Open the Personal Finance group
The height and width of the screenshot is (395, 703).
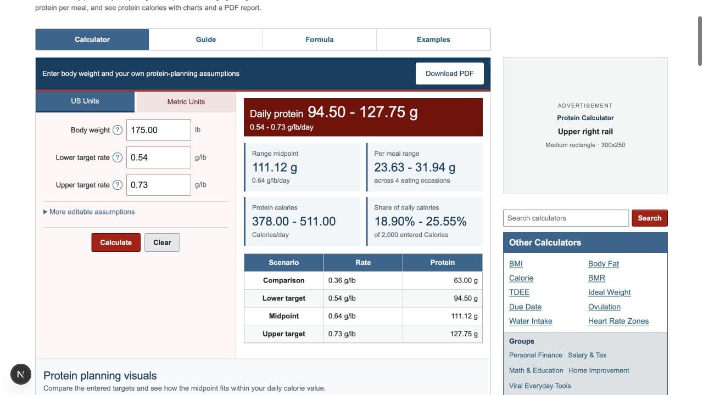[x=535, y=355]
